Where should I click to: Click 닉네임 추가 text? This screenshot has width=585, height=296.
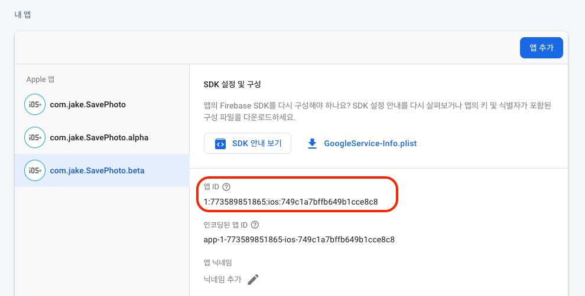click(222, 279)
